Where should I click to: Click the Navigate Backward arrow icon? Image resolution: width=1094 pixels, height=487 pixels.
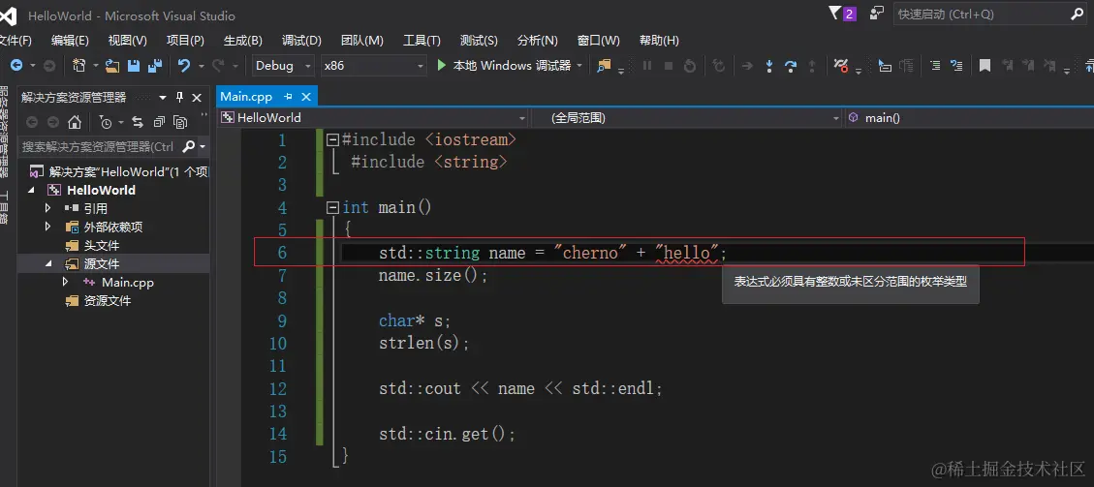tap(16, 66)
